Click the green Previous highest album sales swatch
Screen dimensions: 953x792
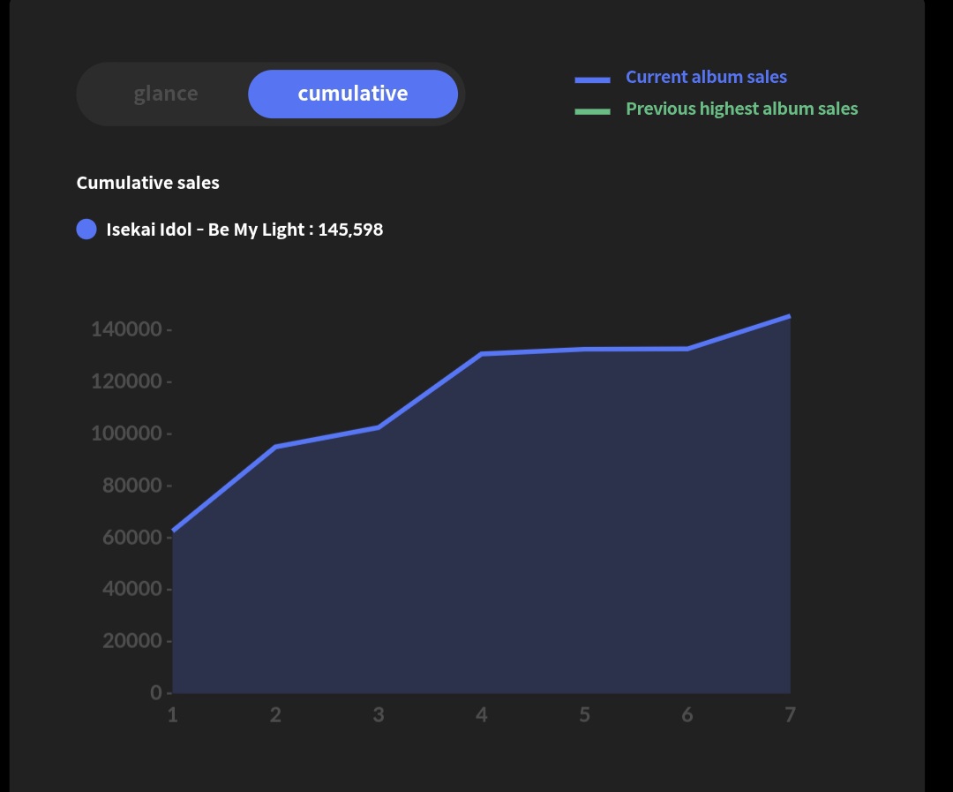(592, 111)
